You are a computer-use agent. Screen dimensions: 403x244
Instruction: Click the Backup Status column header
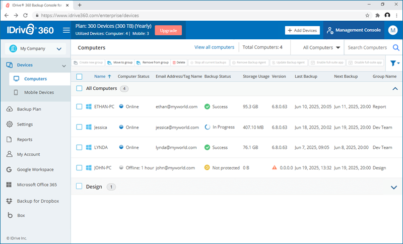pos(218,76)
